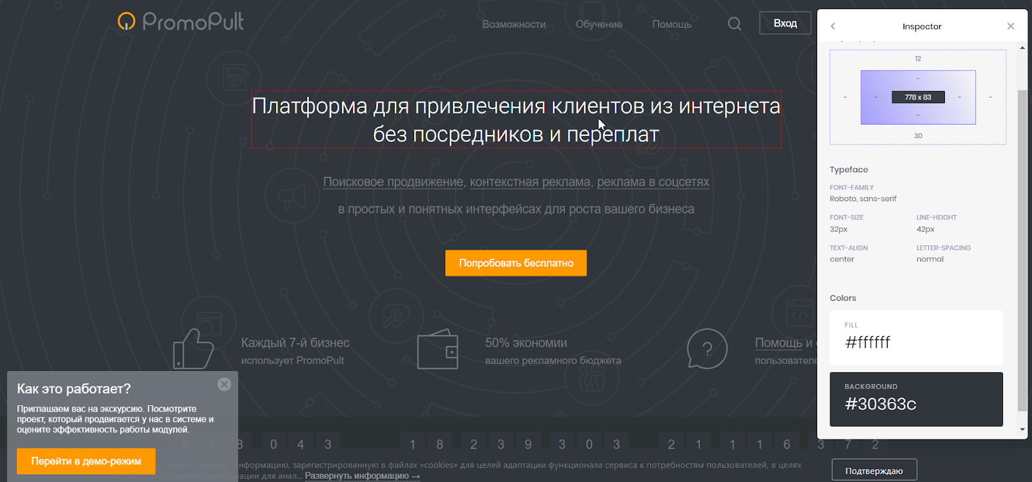Viewport: 1032px width, 482px height.
Task: Open the site search magnifier icon
Action: [x=734, y=24]
